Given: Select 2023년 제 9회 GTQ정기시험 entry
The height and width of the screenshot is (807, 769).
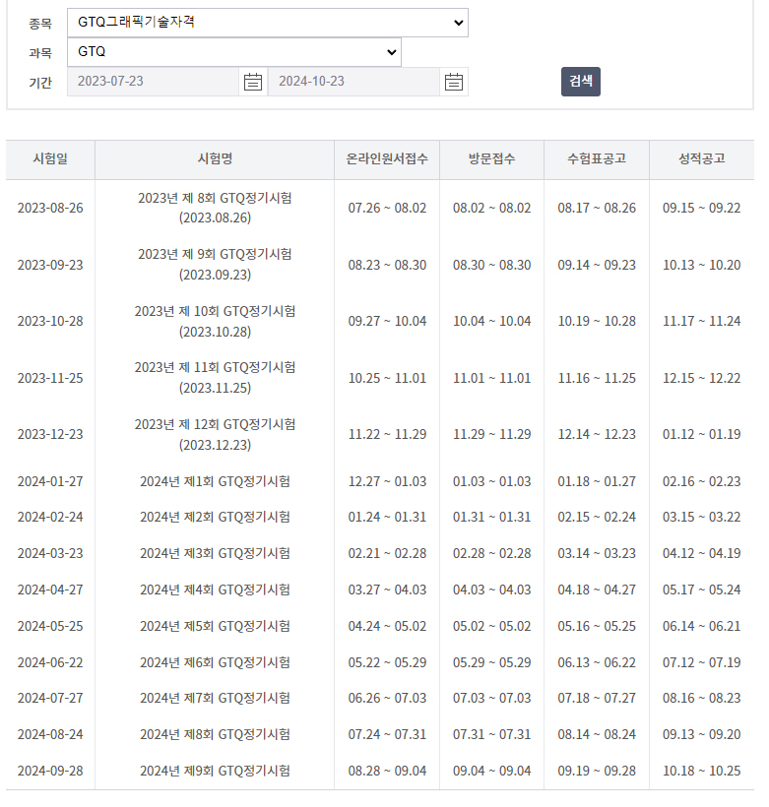Looking at the screenshot, I should point(215,265).
